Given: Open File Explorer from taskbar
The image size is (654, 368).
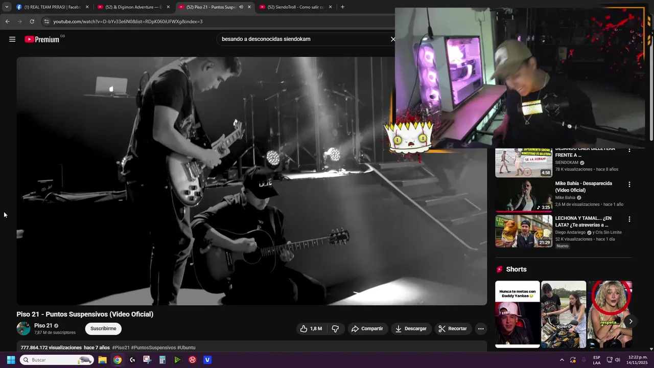Looking at the screenshot, I should point(102,360).
